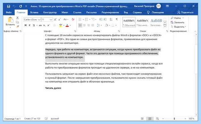Open the bullets list dropdown arrow

[83, 19]
